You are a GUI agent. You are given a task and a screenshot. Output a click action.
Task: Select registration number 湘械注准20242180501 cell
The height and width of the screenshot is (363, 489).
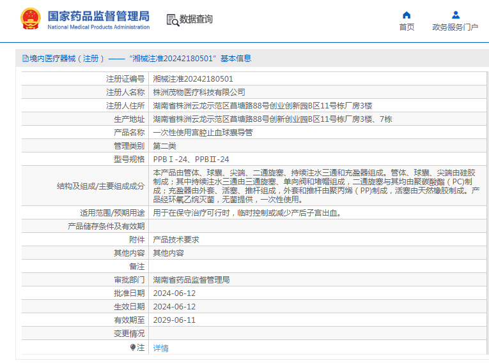pos(193,79)
